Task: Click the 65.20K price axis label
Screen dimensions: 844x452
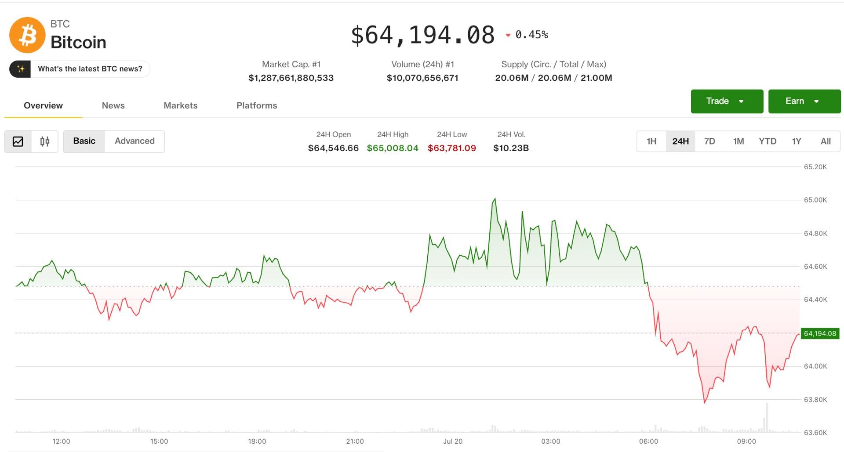Action: [815, 167]
